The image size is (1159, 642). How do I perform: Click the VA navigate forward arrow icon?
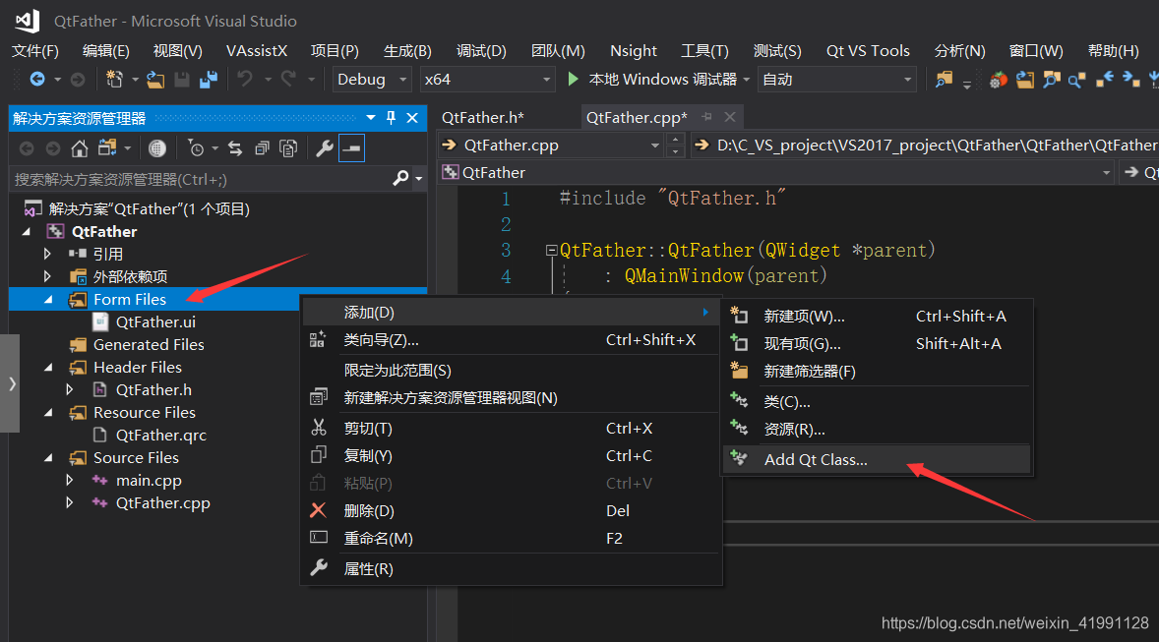point(1130,80)
